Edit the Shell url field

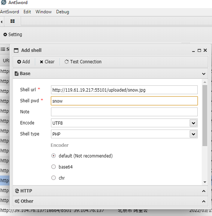coord(124,90)
